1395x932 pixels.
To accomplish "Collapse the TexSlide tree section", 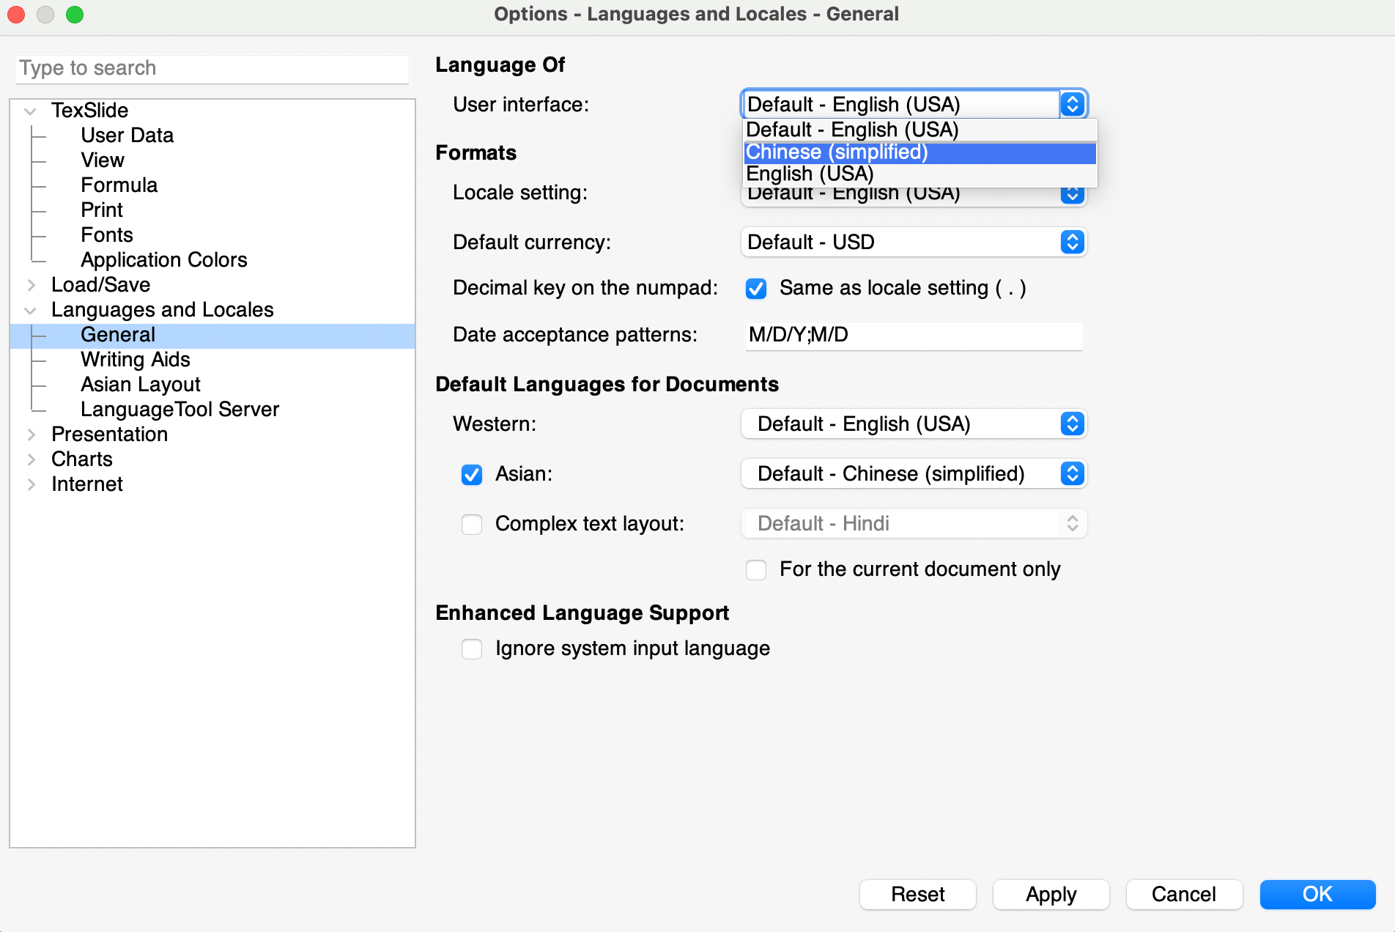I will tap(30, 111).
